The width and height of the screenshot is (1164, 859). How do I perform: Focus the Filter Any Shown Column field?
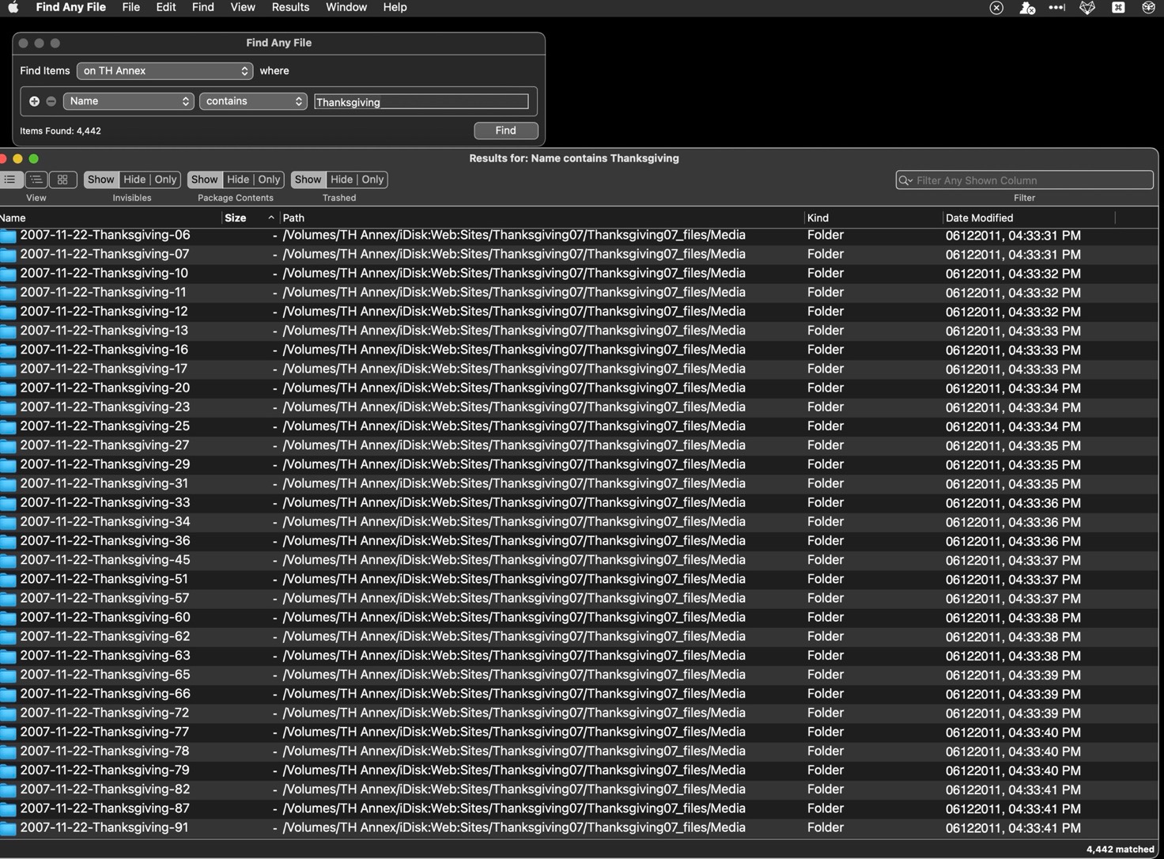pos(1025,180)
